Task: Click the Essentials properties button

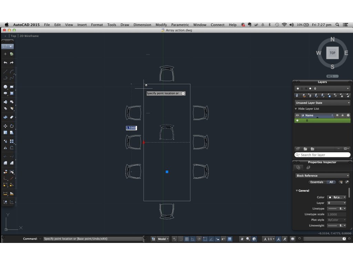Action: point(316,182)
